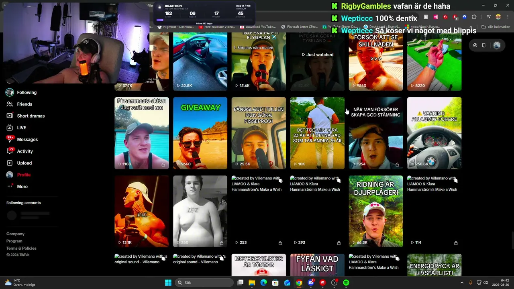The image size is (514, 289).
Task: Open the Fängslade i tullen video
Action: pos(259,133)
